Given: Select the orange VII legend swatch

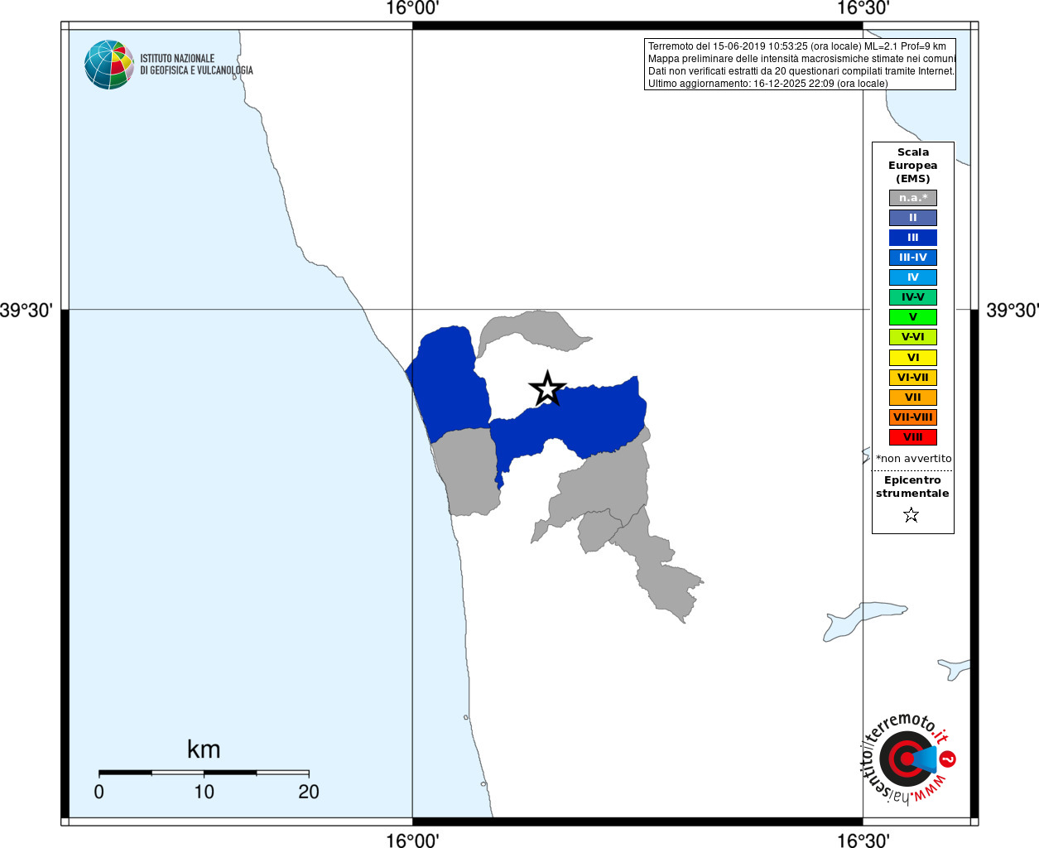Looking at the screenshot, I should (913, 397).
